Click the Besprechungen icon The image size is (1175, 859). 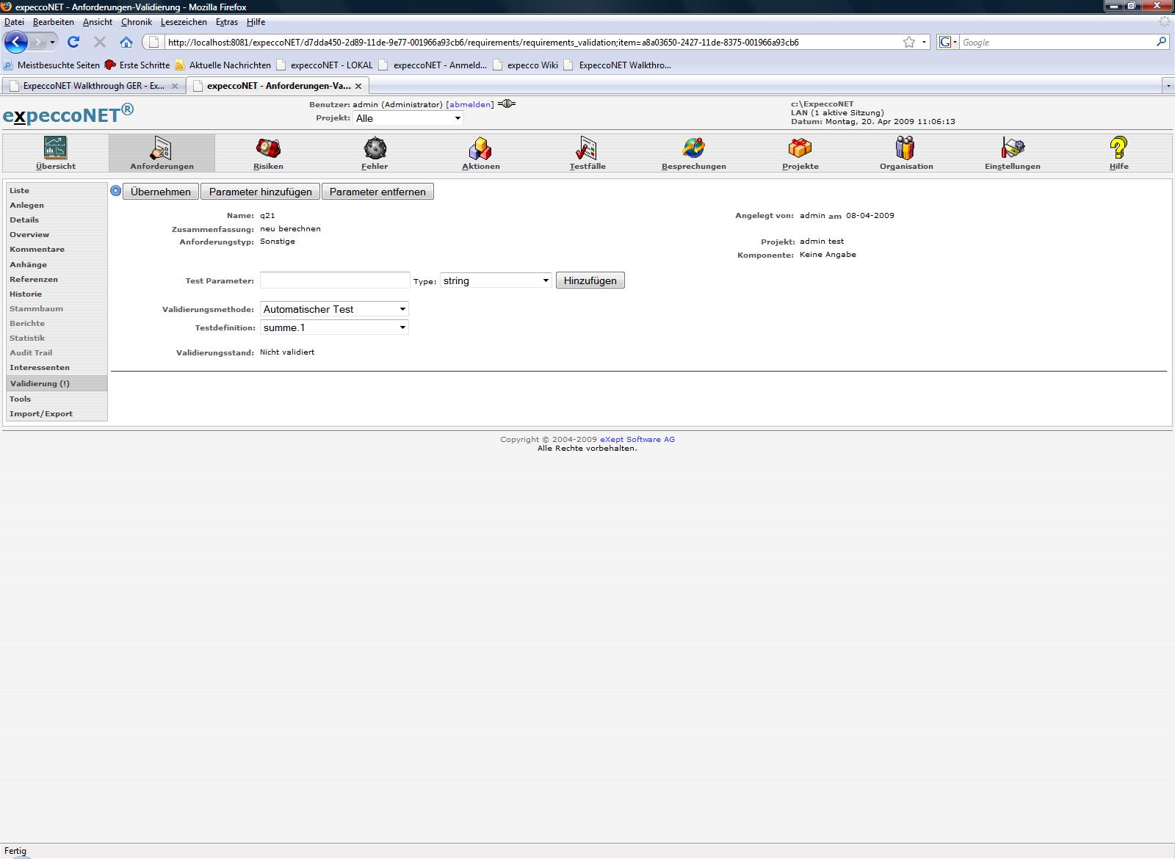693,148
